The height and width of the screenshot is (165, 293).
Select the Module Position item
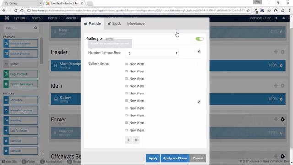[21, 54]
